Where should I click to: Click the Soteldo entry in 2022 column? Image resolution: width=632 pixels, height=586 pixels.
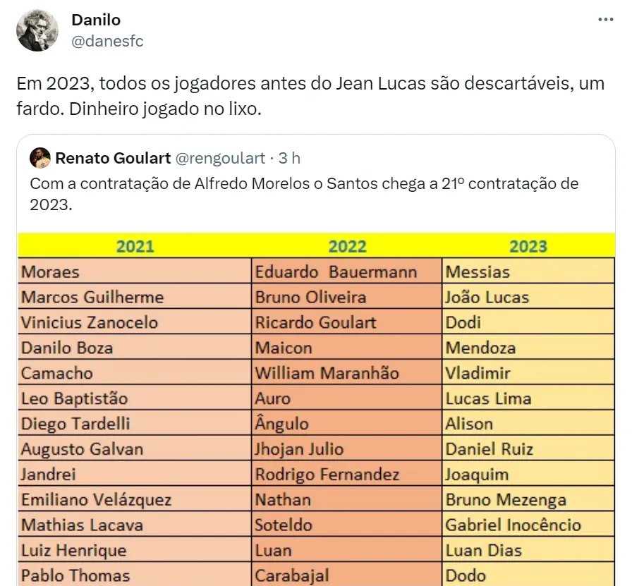[x=284, y=525]
